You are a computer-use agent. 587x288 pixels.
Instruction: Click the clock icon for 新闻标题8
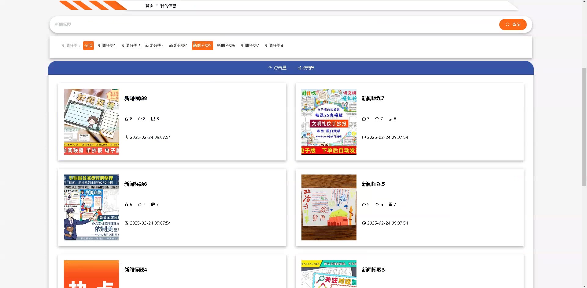coord(126,137)
